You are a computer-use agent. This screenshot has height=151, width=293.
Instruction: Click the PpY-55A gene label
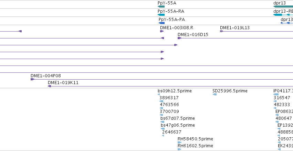point(167,3)
